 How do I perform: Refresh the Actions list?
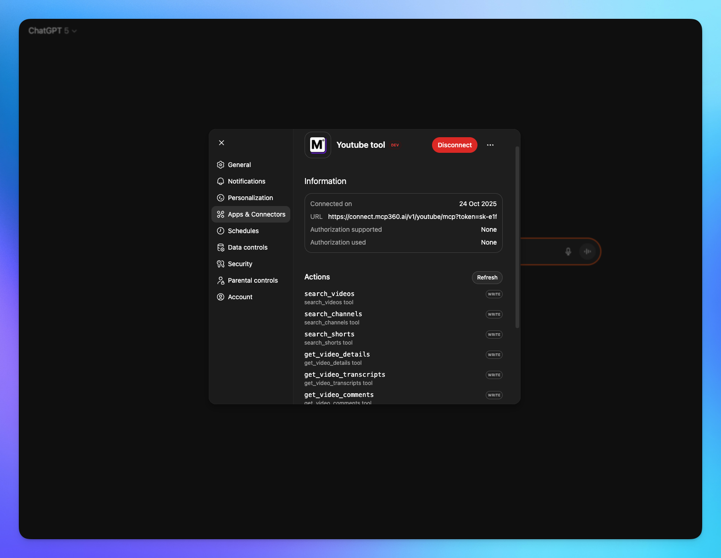(x=487, y=278)
